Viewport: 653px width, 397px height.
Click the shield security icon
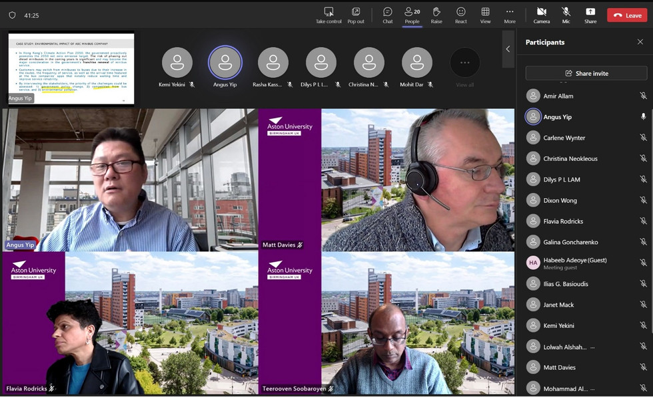click(12, 15)
